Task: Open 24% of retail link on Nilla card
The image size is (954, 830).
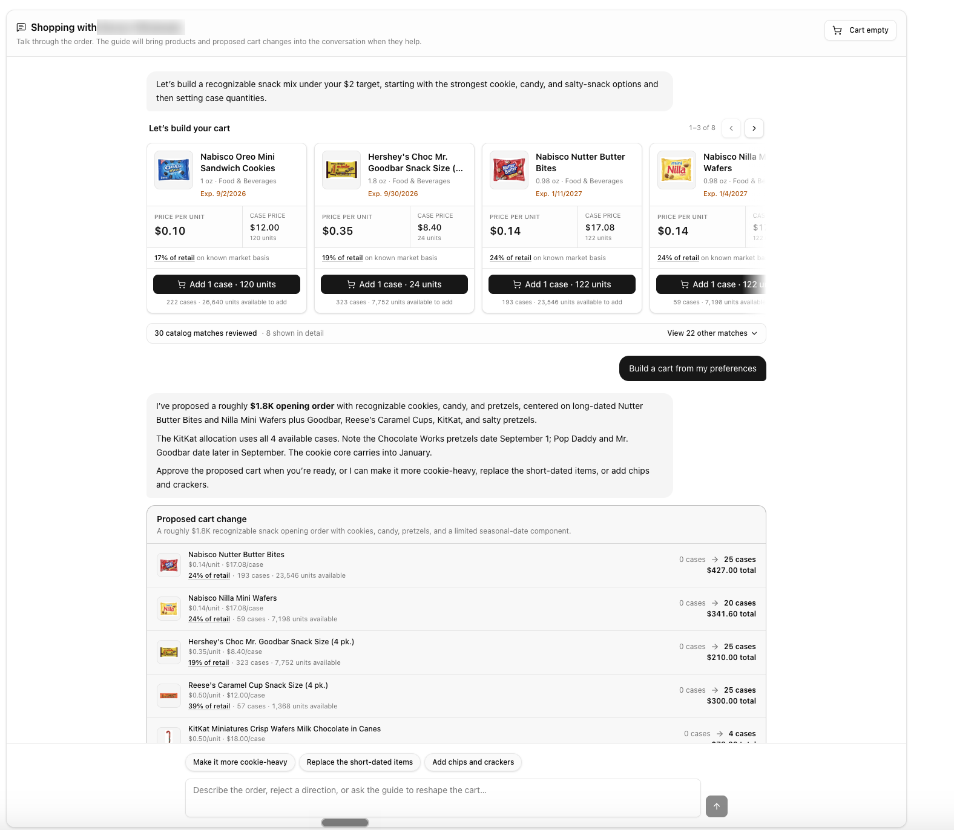Action: pos(678,258)
